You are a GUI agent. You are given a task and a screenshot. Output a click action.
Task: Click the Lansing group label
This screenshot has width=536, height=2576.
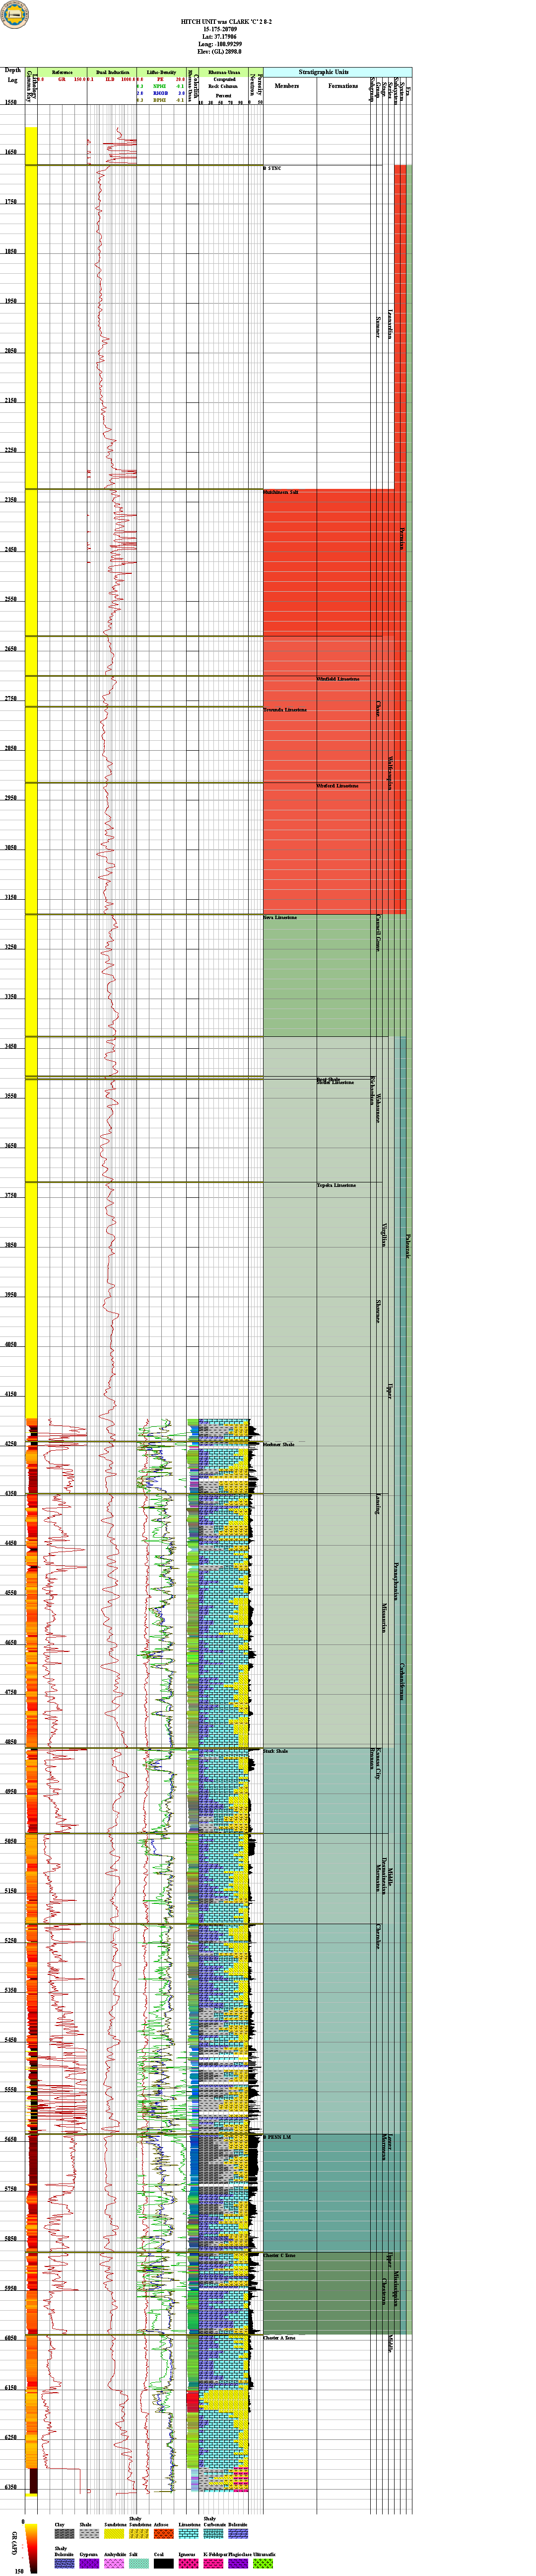tap(377, 1505)
